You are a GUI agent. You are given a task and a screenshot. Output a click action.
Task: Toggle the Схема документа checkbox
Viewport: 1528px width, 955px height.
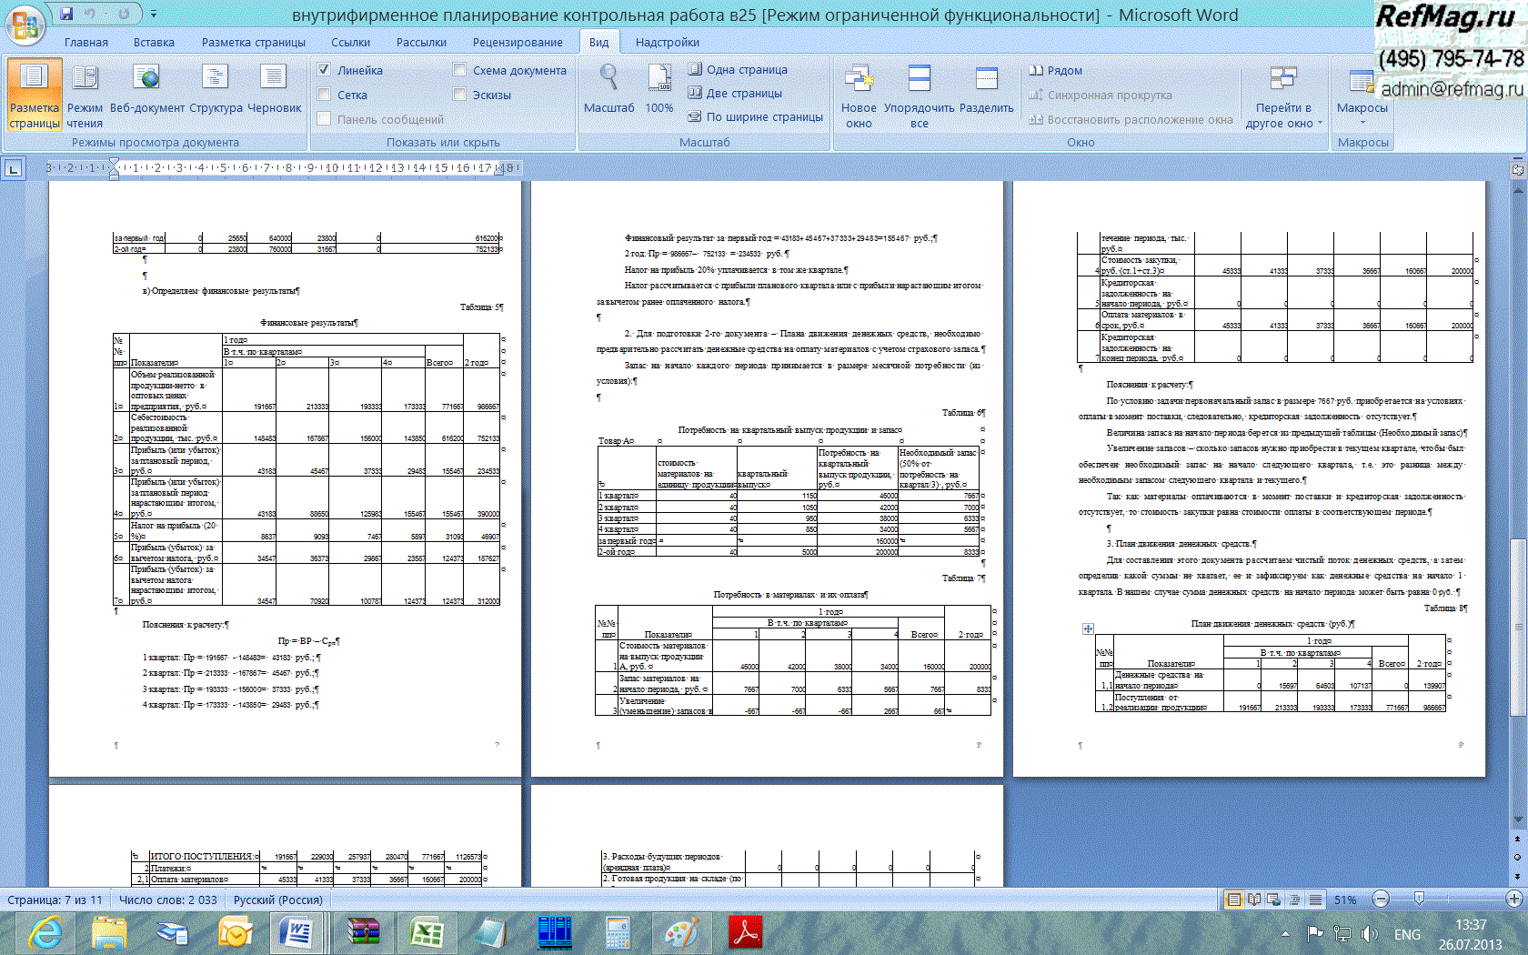pos(459,70)
